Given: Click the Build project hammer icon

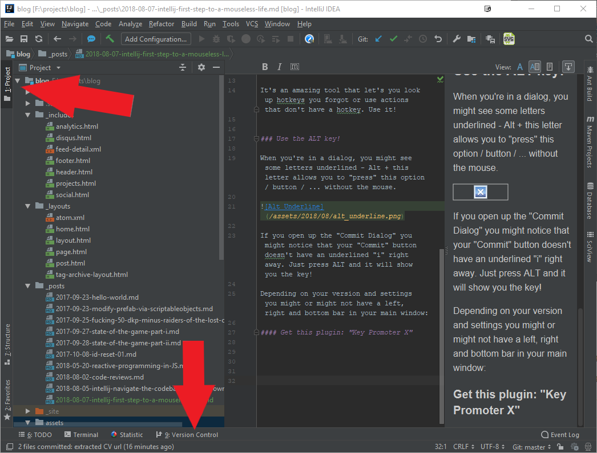Looking at the screenshot, I should [x=110, y=39].
